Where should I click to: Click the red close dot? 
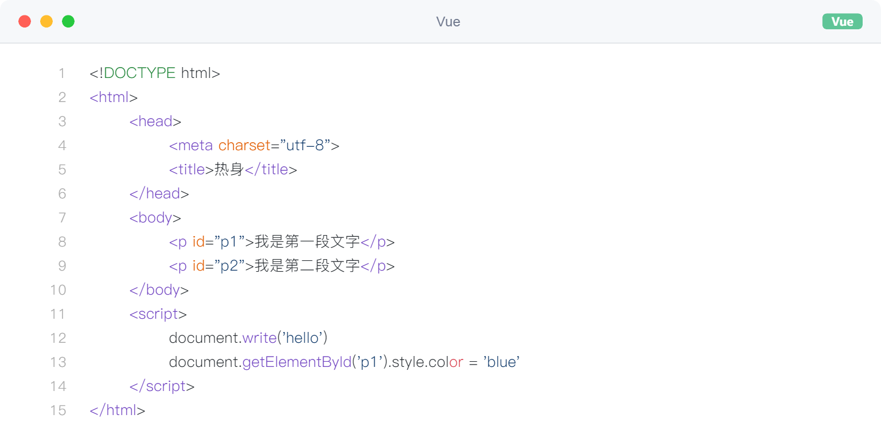click(25, 22)
